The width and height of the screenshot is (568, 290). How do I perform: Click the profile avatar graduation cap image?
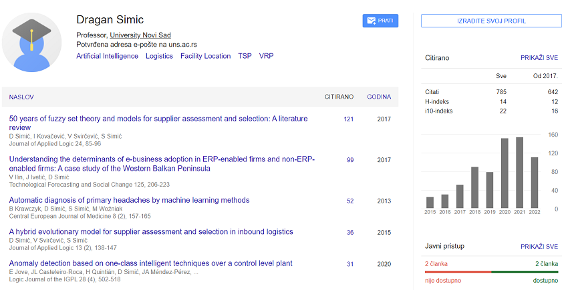[x=32, y=41]
